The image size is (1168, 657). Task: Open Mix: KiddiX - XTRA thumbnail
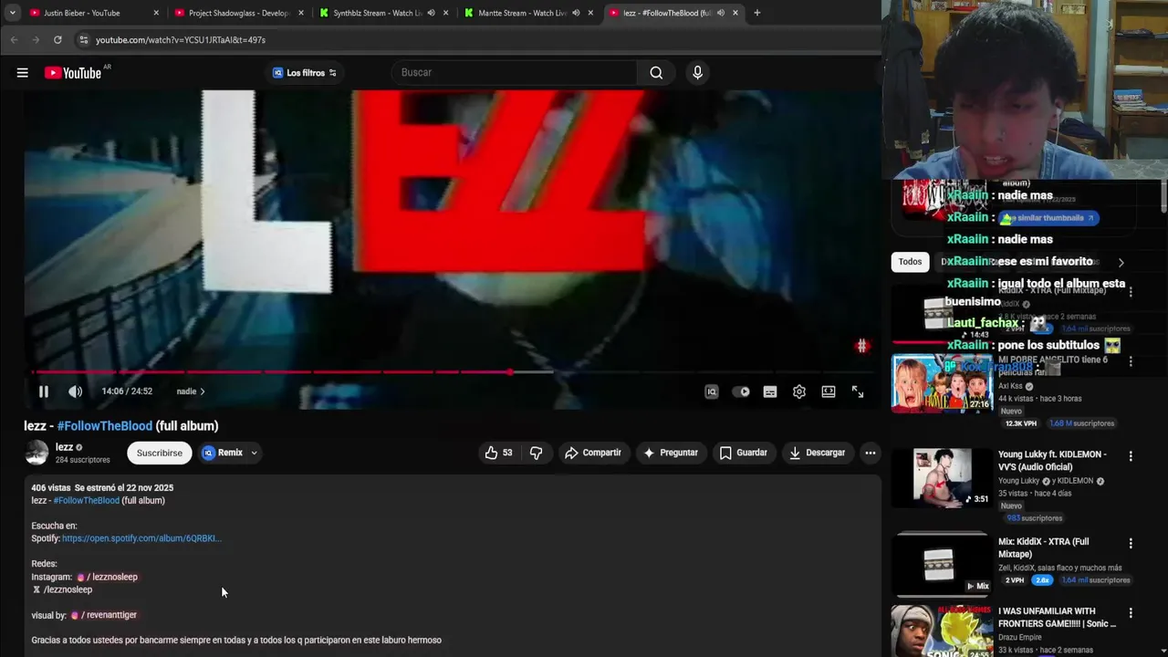pyautogui.click(x=942, y=564)
